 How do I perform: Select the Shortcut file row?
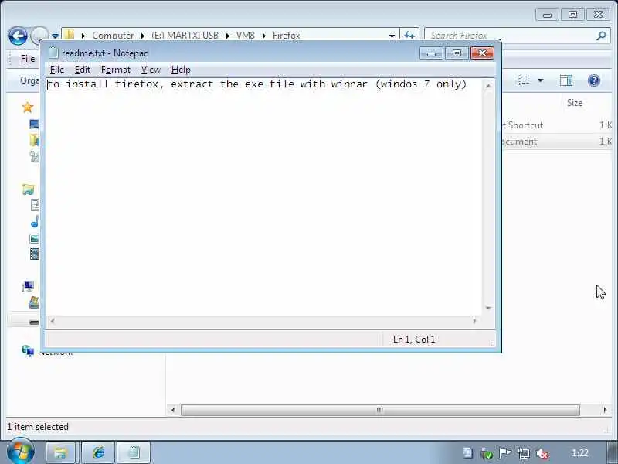pyautogui.click(x=556, y=125)
